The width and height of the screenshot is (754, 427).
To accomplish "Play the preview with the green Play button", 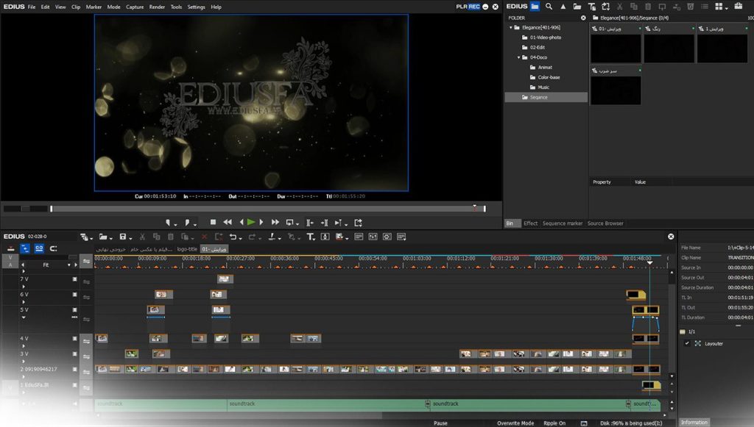I will (x=251, y=222).
